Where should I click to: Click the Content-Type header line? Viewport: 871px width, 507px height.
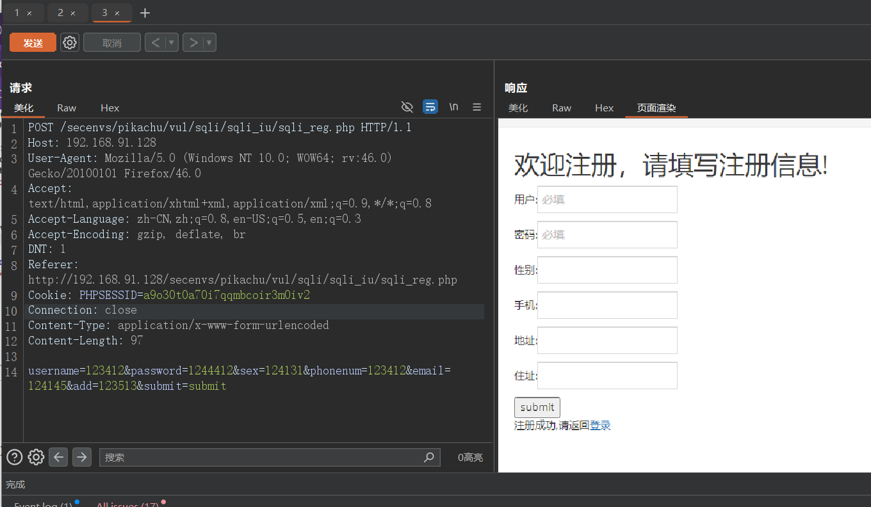(x=179, y=325)
